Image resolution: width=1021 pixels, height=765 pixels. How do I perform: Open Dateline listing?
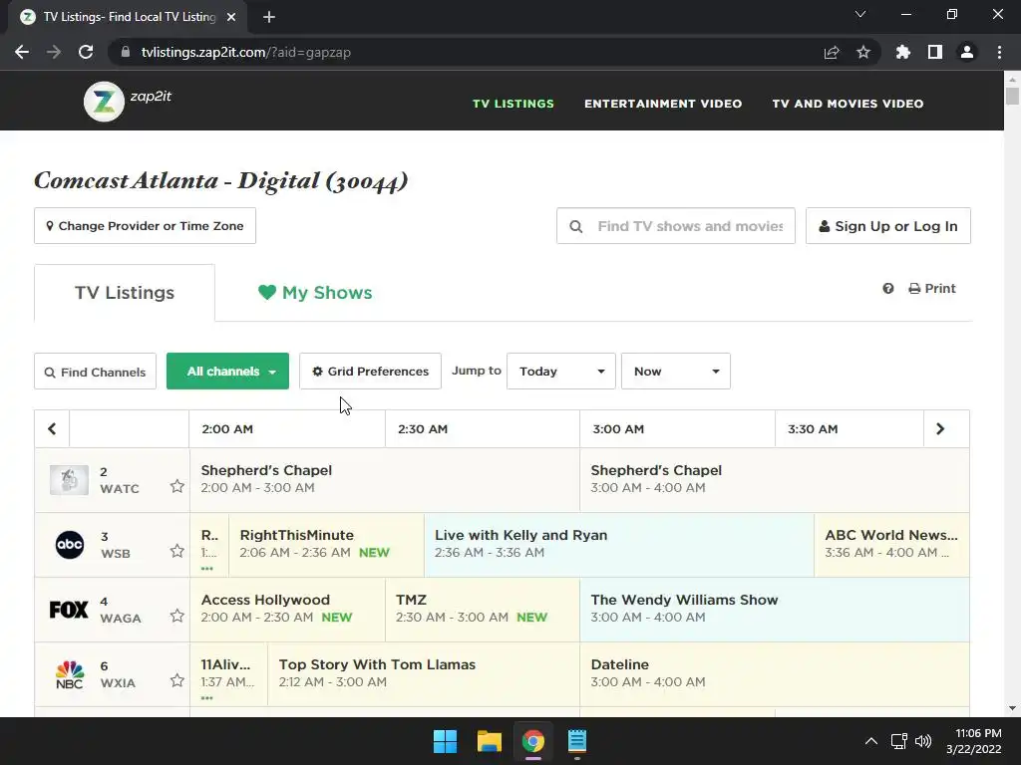click(774, 674)
